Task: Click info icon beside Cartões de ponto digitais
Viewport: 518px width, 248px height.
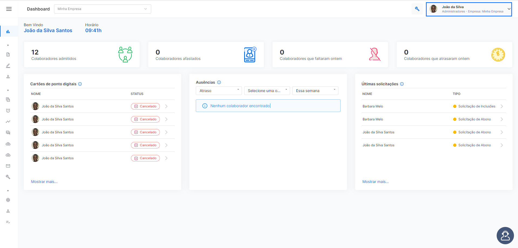Action: click(x=80, y=84)
